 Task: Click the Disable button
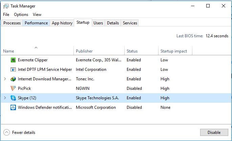(214, 133)
